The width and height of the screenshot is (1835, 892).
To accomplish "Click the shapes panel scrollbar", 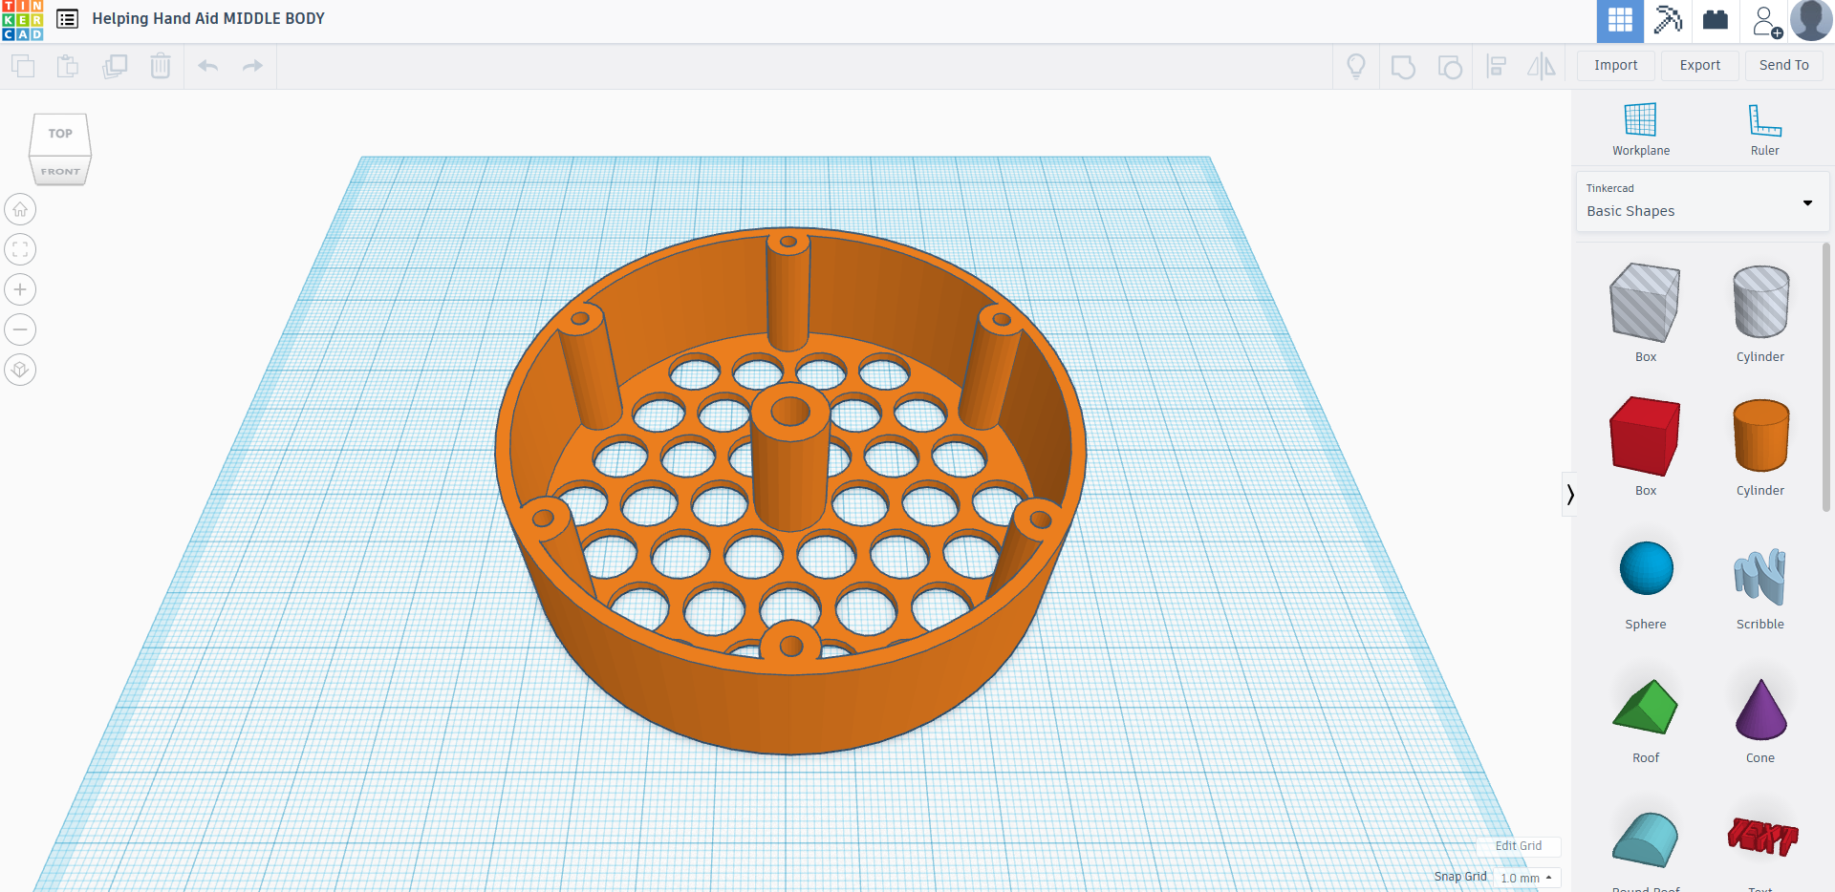I will point(1827,377).
